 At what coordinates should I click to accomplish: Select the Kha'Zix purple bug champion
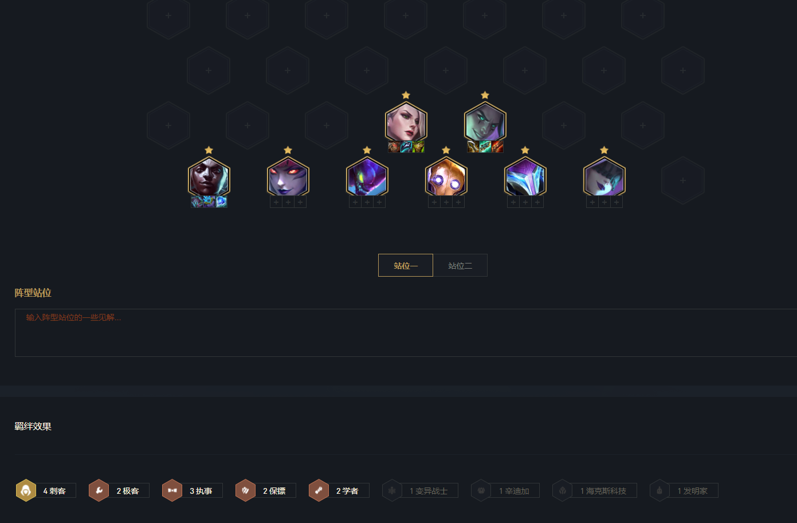(x=367, y=178)
